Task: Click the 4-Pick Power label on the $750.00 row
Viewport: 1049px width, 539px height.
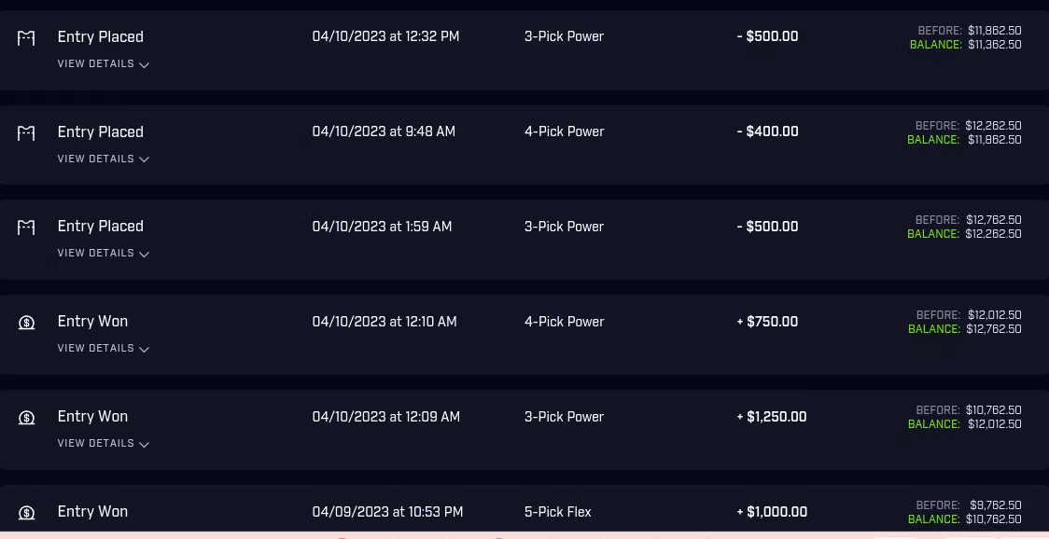Action: pos(564,322)
